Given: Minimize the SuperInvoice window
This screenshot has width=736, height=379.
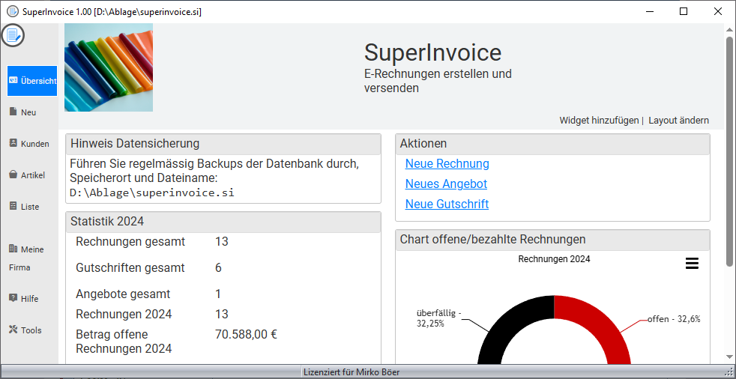Looking at the screenshot, I should click(649, 12).
